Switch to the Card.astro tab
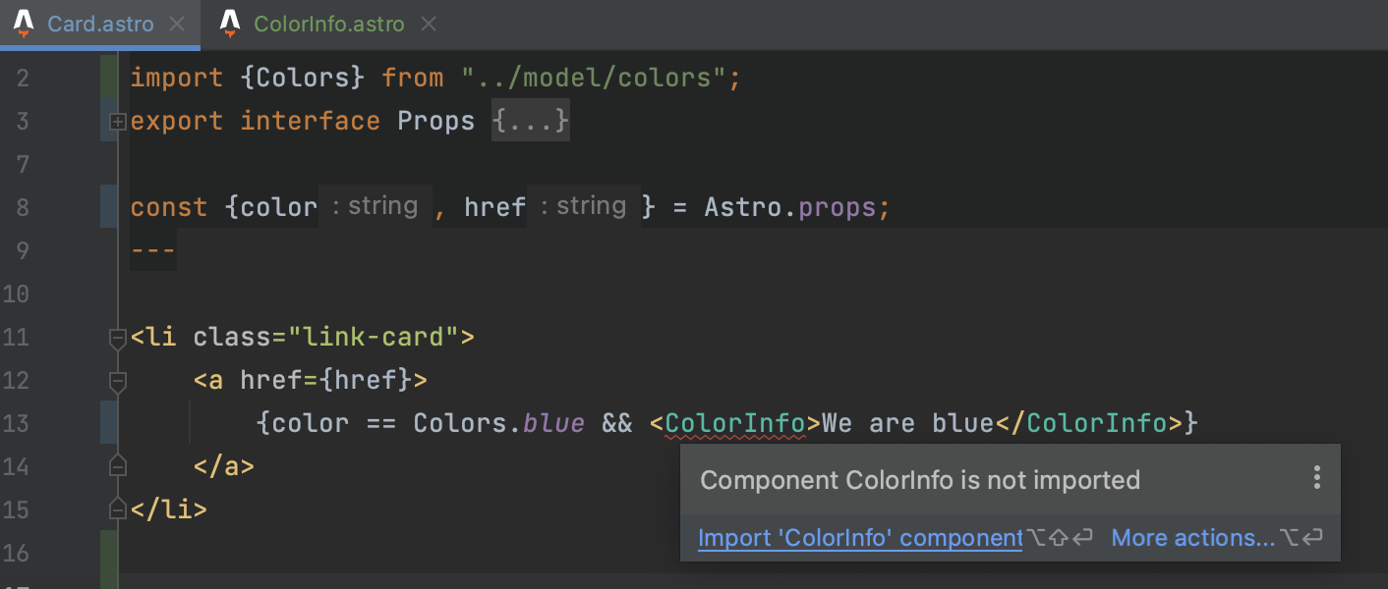The height and width of the screenshot is (589, 1388). click(103, 24)
